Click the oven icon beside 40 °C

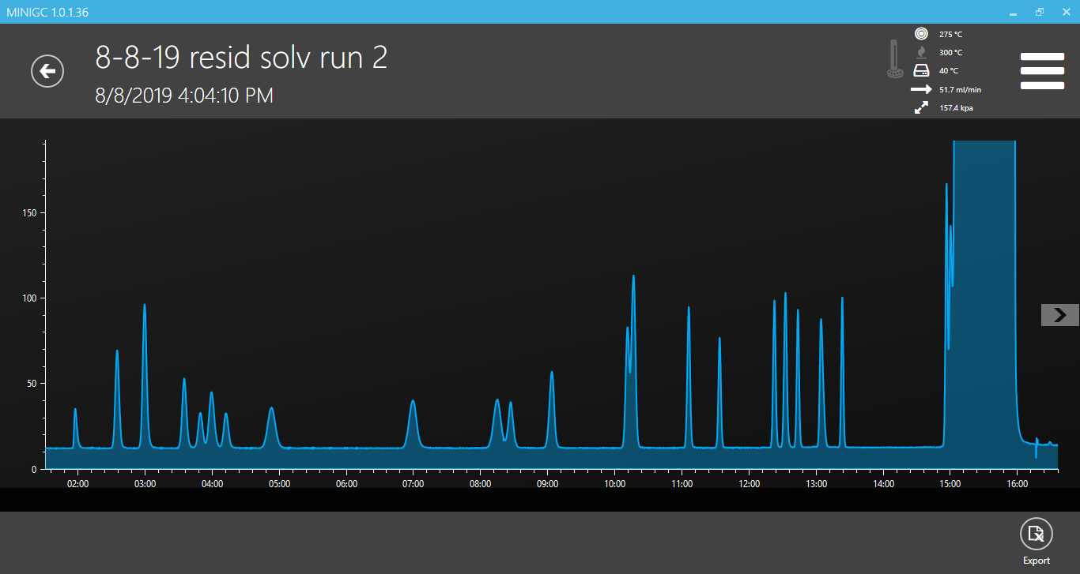[921, 70]
